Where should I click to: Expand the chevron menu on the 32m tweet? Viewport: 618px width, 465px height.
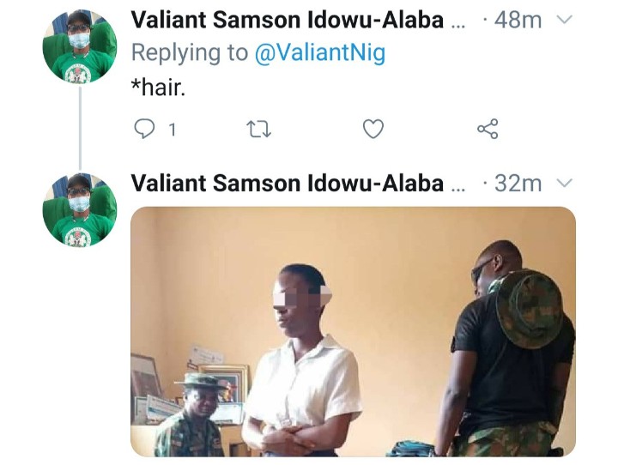(x=564, y=183)
